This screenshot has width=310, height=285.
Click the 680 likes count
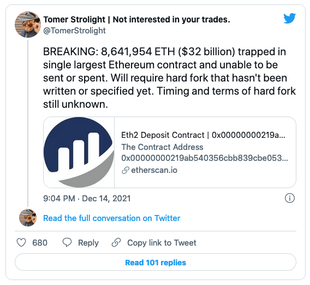pyautogui.click(x=40, y=243)
